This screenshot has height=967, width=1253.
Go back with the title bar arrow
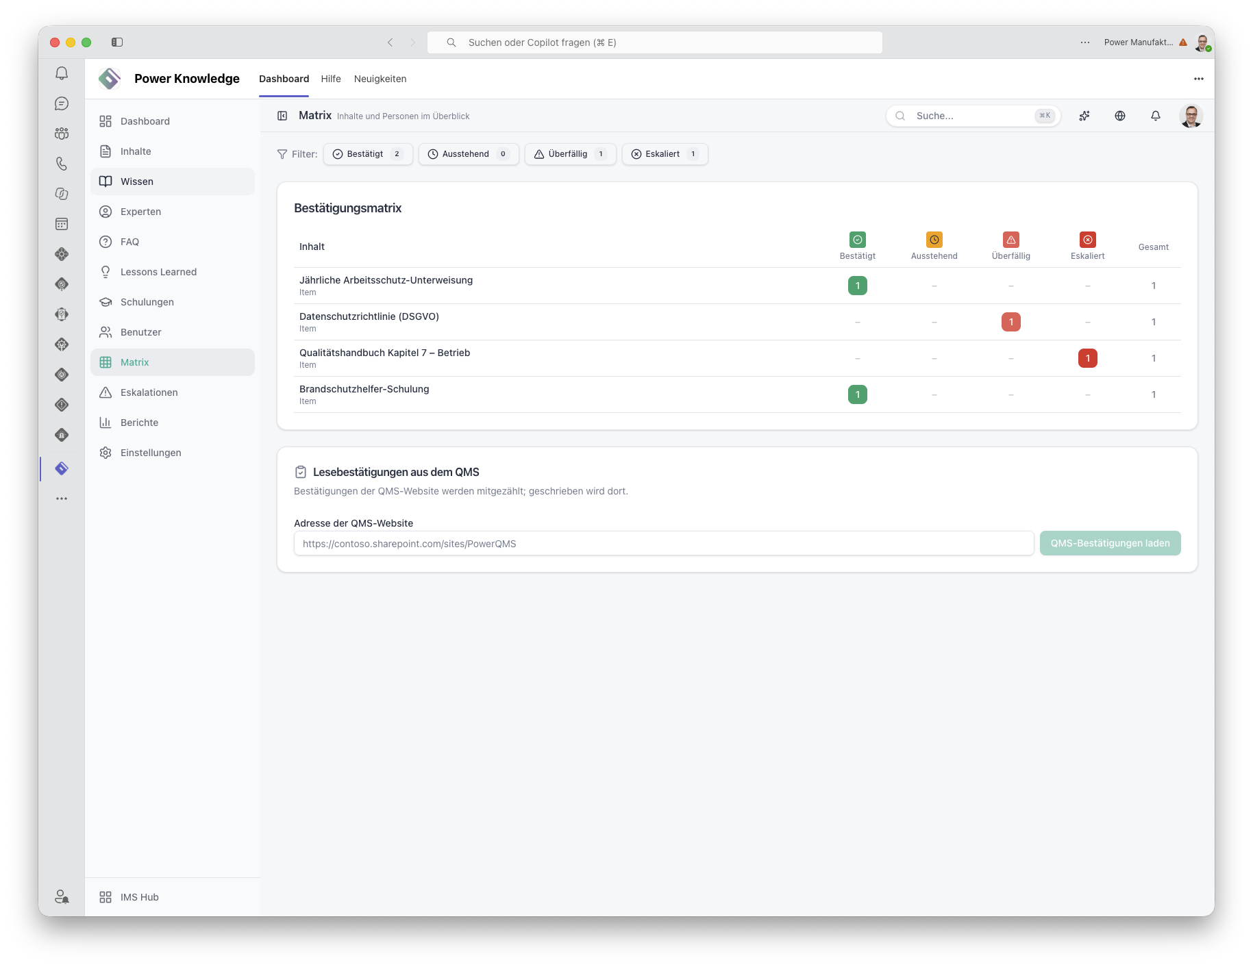[x=390, y=42]
